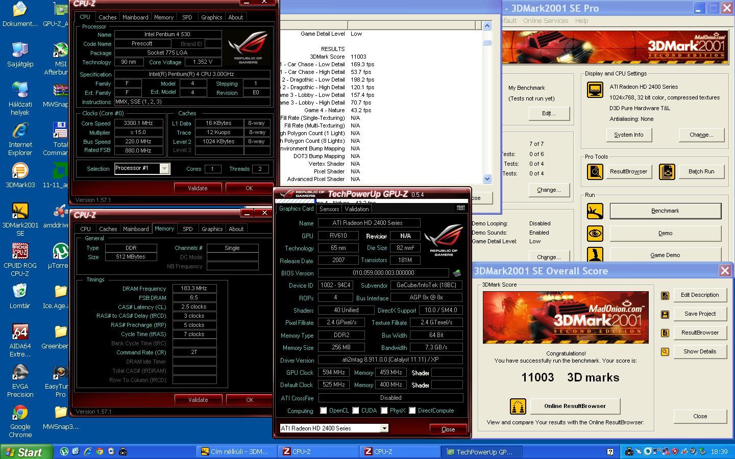Toggle the CUDA checkbox in GPU-Z

tap(356, 411)
